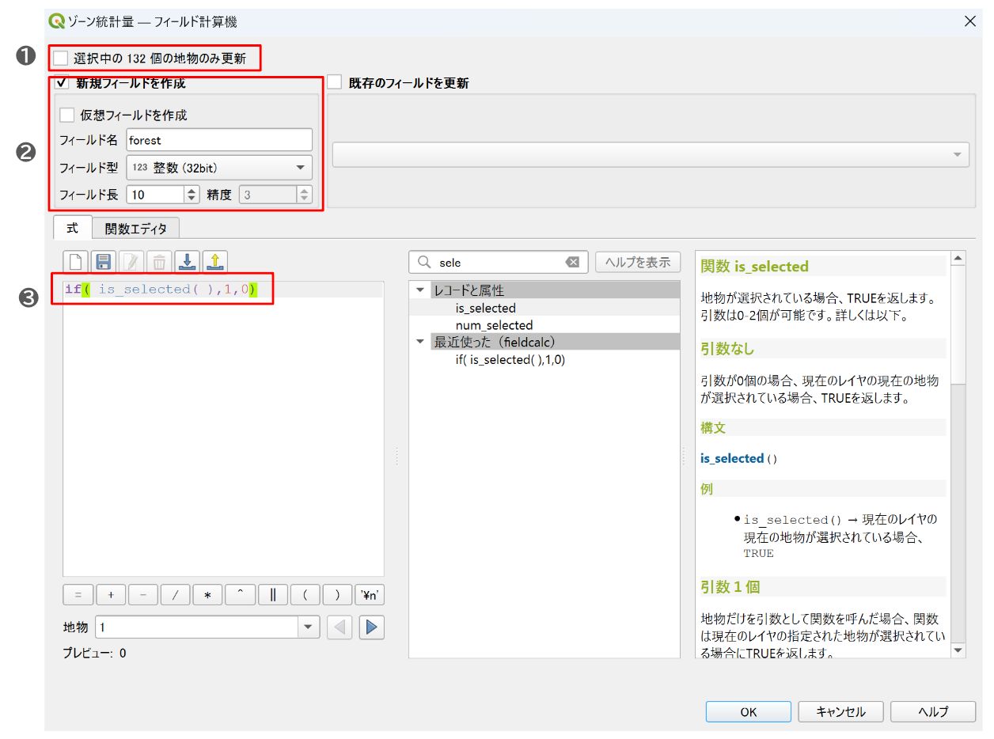This screenshot has height=739, width=994.
Task: Close the field calculator dialog
Action: [x=969, y=22]
